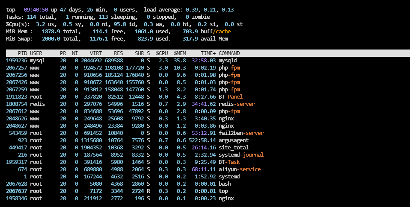This screenshot has height=207, width=410.
Task: Select the aliyun-service process name
Action: tap(240, 169)
